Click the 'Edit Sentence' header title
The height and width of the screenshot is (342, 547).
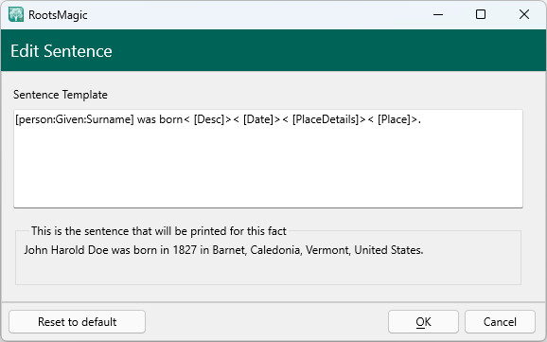pyautogui.click(x=62, y=51)
